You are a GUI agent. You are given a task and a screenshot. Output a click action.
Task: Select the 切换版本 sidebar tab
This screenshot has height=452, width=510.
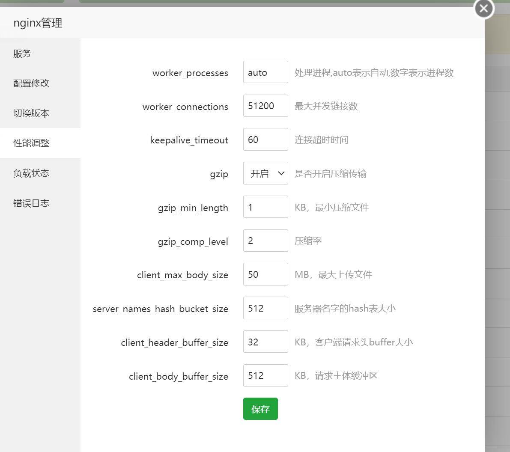pos(30,113)
